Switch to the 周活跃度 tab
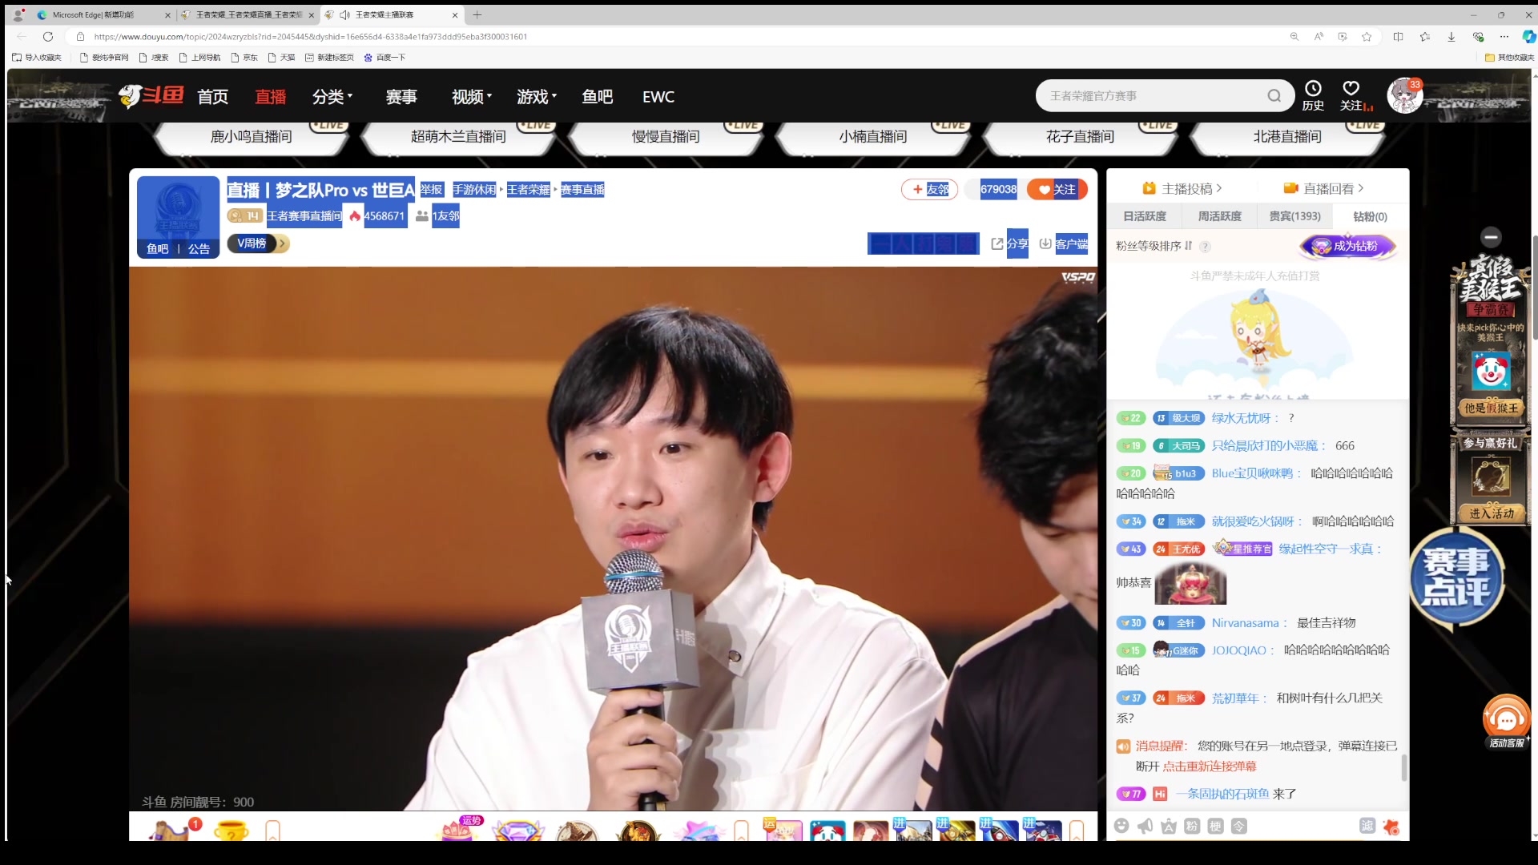Viewport: 1538px width, 865px height. click(1219, 216)
